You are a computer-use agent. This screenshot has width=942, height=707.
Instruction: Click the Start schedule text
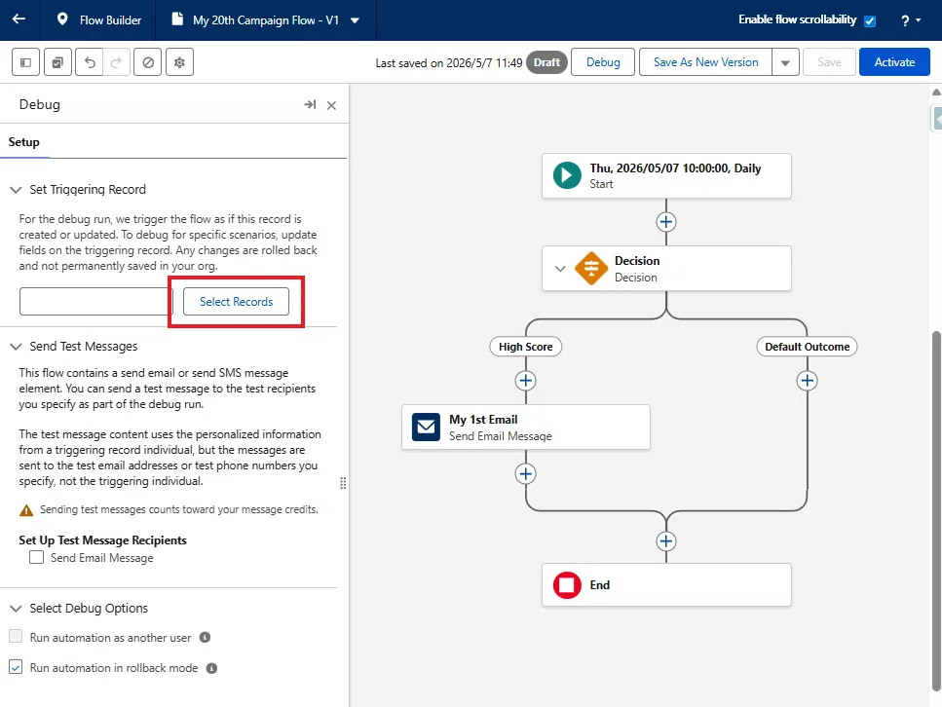coord(675,168)
